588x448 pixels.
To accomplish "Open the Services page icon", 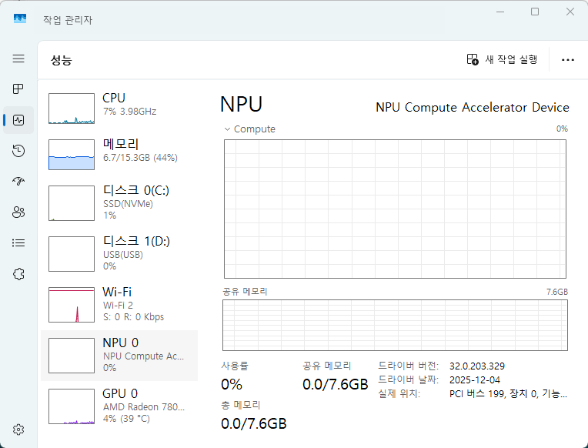I will [18, 273].
